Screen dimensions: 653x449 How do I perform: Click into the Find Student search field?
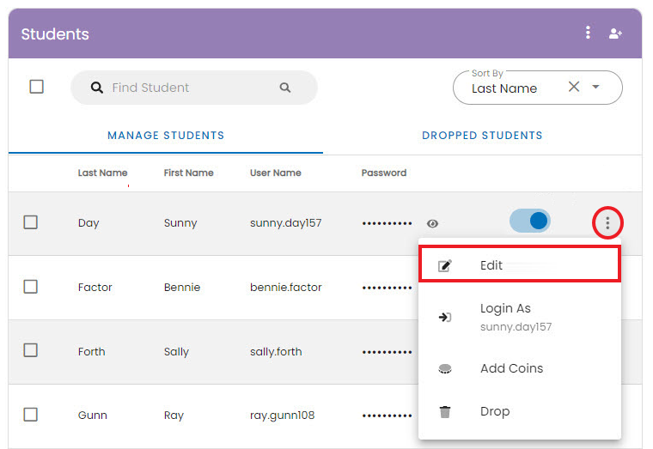194,88
